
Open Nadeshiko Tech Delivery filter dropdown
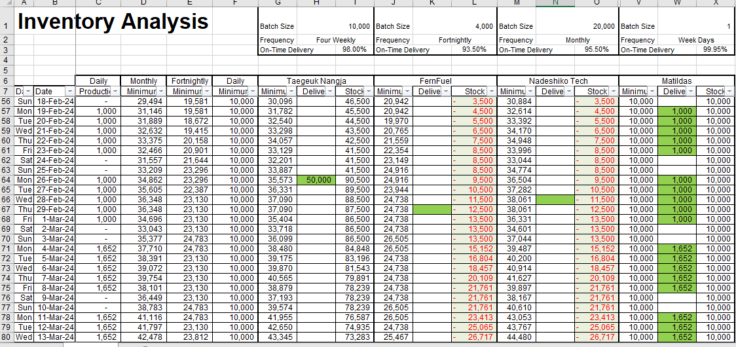(569, 91)
